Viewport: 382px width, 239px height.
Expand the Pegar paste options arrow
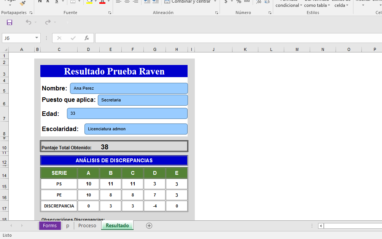10,5
